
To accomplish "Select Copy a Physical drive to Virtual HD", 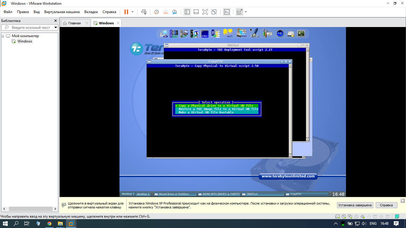I will tap(217, 106).
